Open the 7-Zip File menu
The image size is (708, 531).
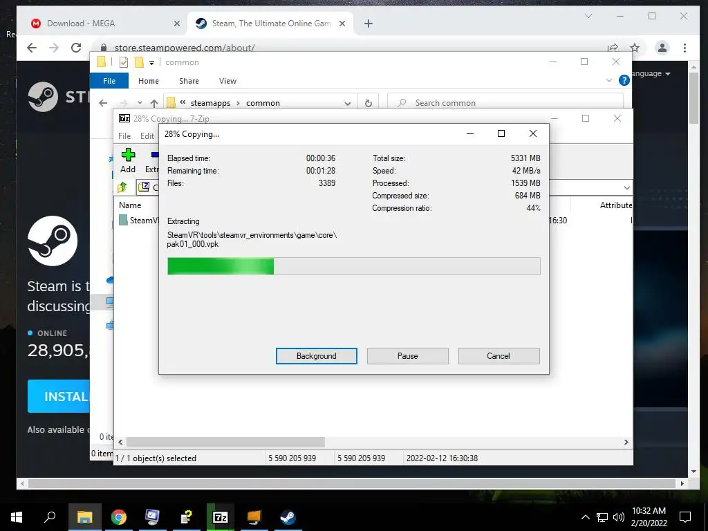tap(124, 136)
